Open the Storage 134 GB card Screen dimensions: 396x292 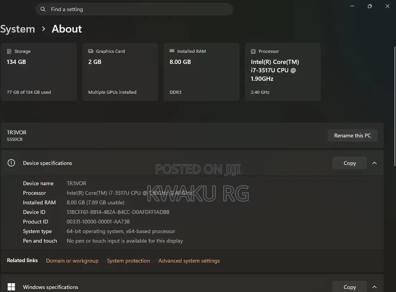[39, 72]
